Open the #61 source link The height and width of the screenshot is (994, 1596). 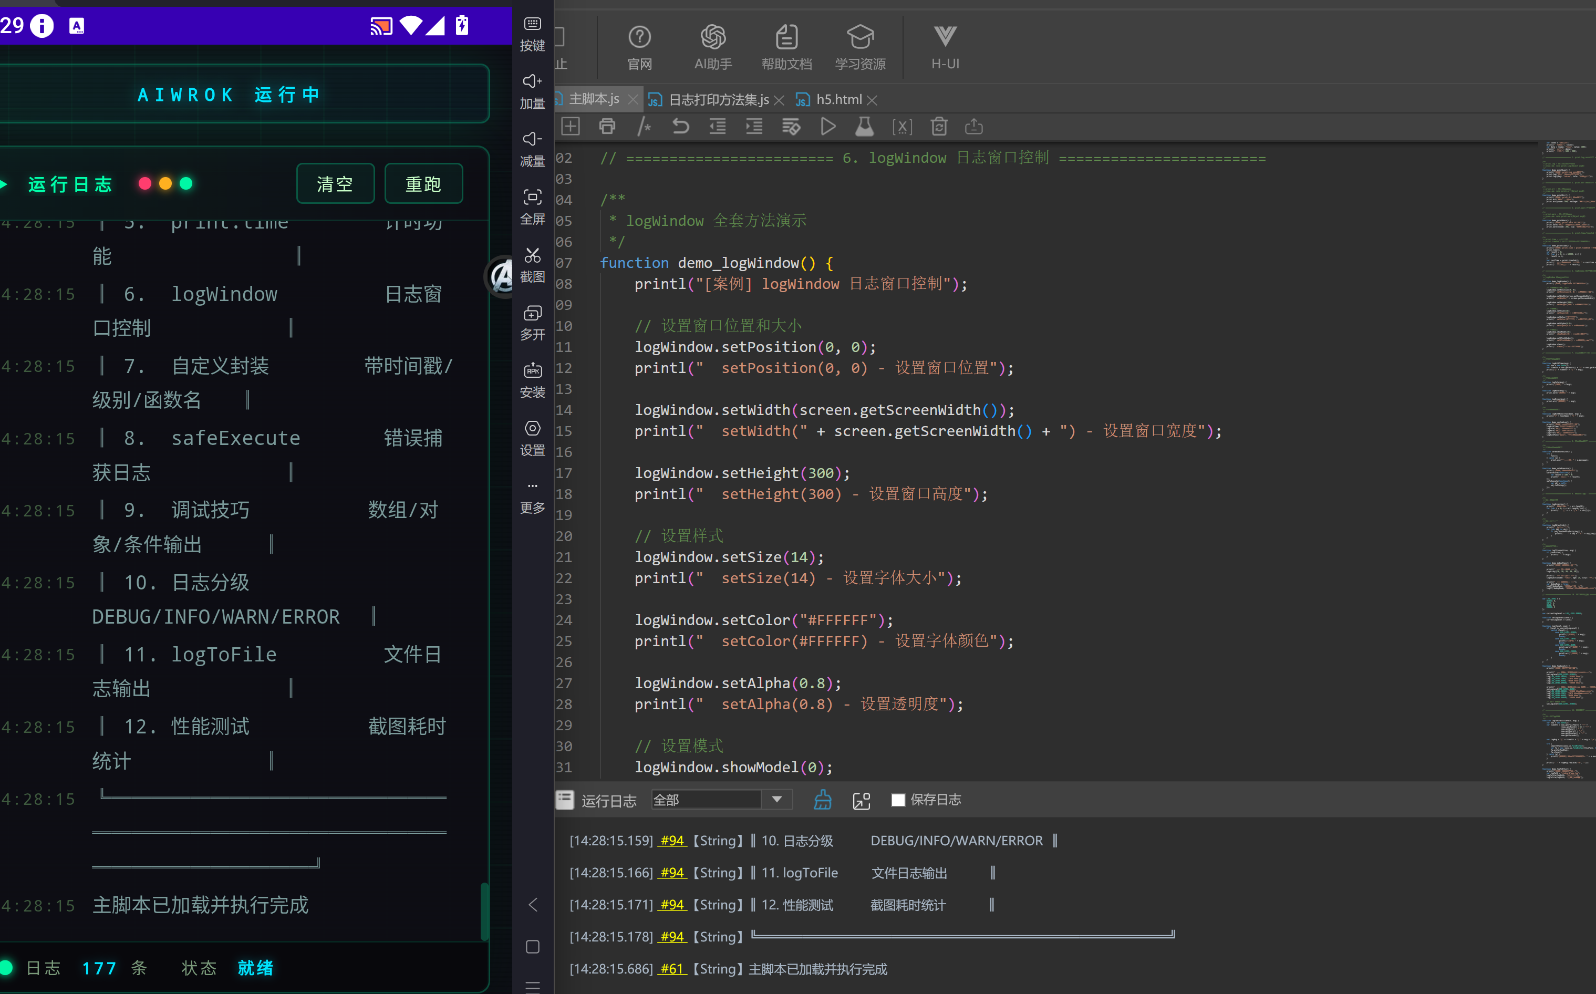click(672, 968)
